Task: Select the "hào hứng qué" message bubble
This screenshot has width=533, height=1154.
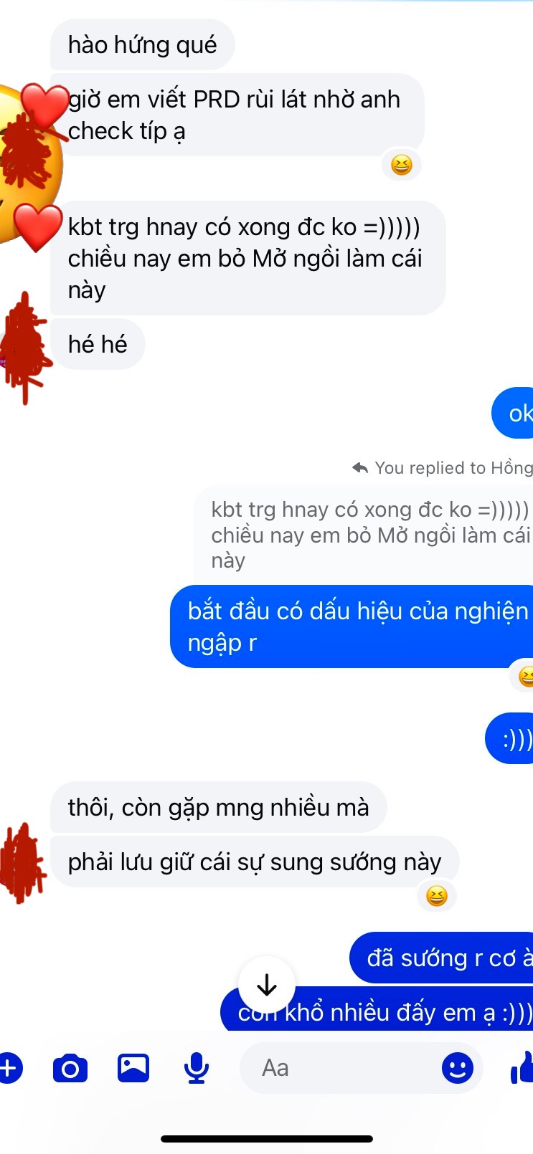Action: [142, 44]
